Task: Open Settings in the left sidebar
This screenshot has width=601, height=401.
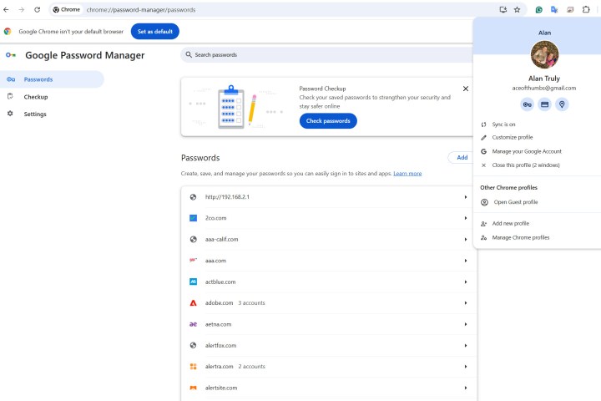Action: pos(35,114)
